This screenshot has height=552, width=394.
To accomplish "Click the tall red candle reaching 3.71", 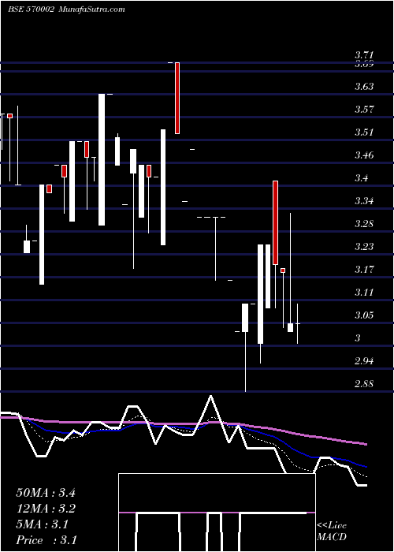I will pos(177,98).
